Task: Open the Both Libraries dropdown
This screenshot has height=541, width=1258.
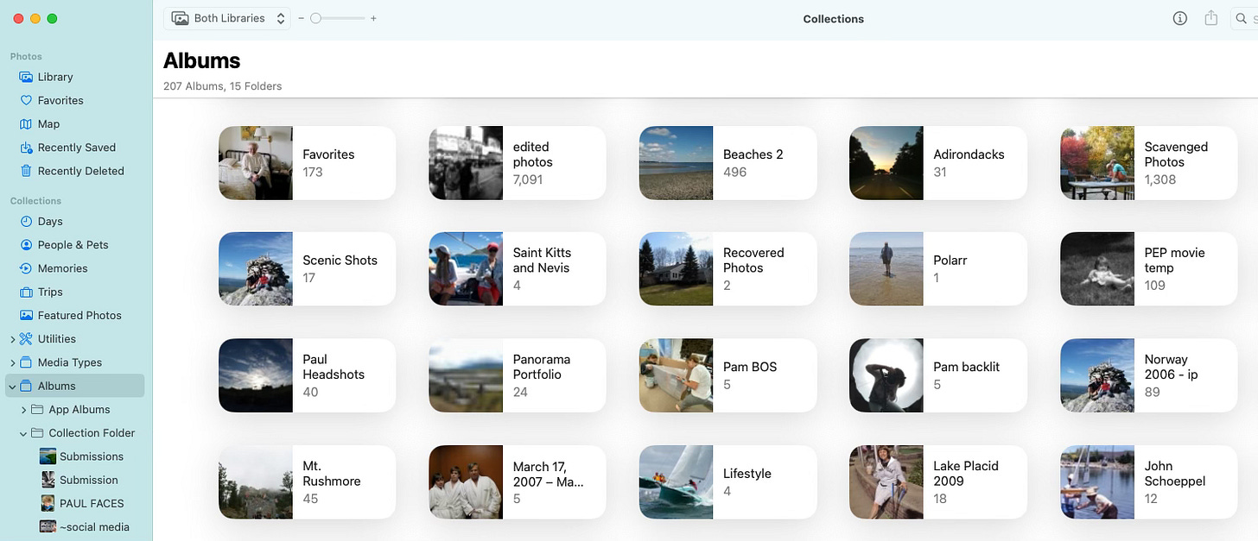Action: (x=229, y=18)
